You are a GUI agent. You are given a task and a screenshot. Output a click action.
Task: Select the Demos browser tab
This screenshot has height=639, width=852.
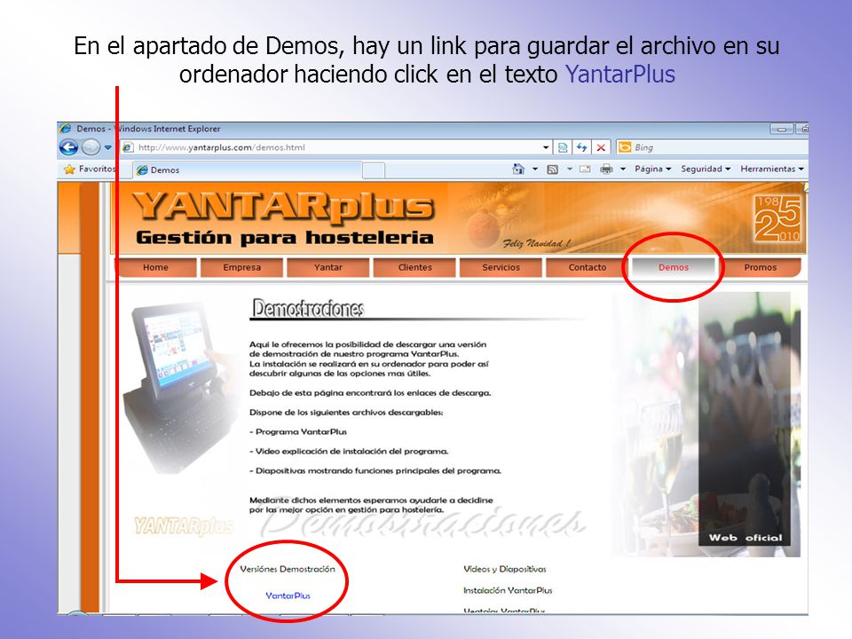[x=247, y=170]
